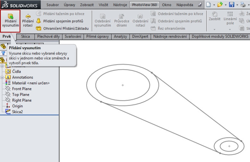Viewport: 250px width, 162px height.
Task: Click the FeatureManager design tree tab icon
Action: [x=3, y=46]
